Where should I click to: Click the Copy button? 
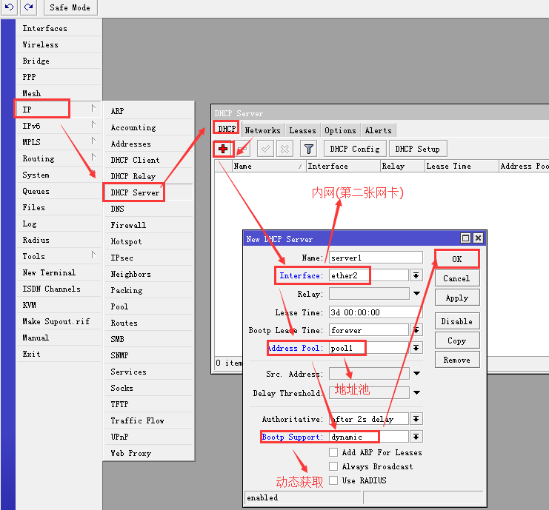pos(457,340)
